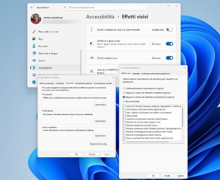The image size is (220, 180).
Task: Select the Account person icon in sidebar
Action: coord(34,46)
